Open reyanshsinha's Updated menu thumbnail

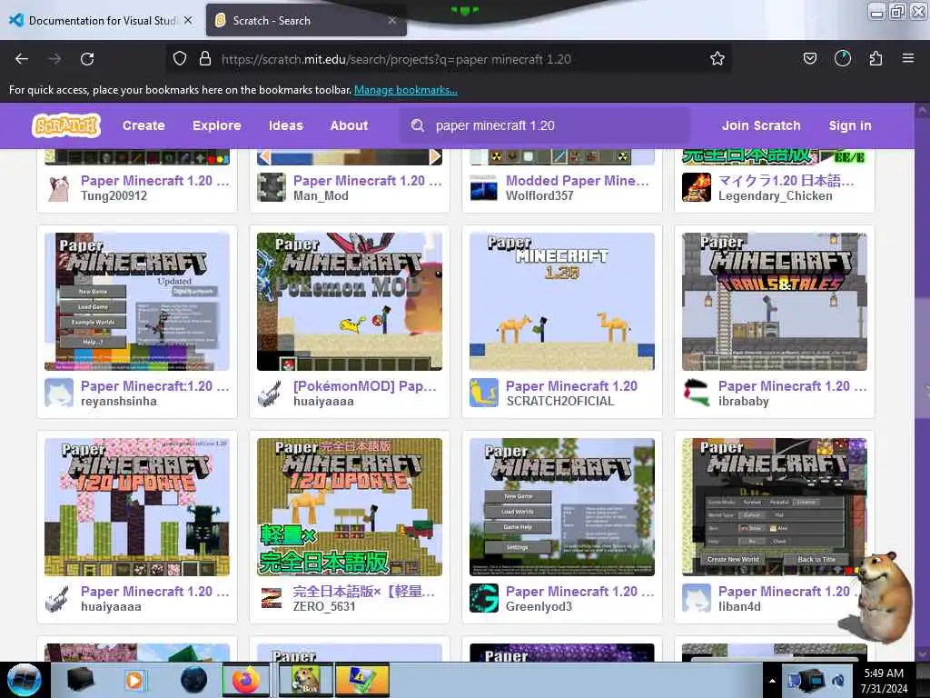tap(137, 302)
